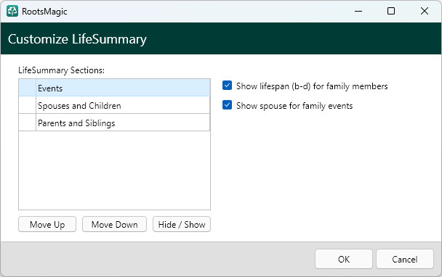This screenshot has width=442, height=277.
Task: Confirm with the OK button
Action: pyautogui.click(x=344, y=259)
